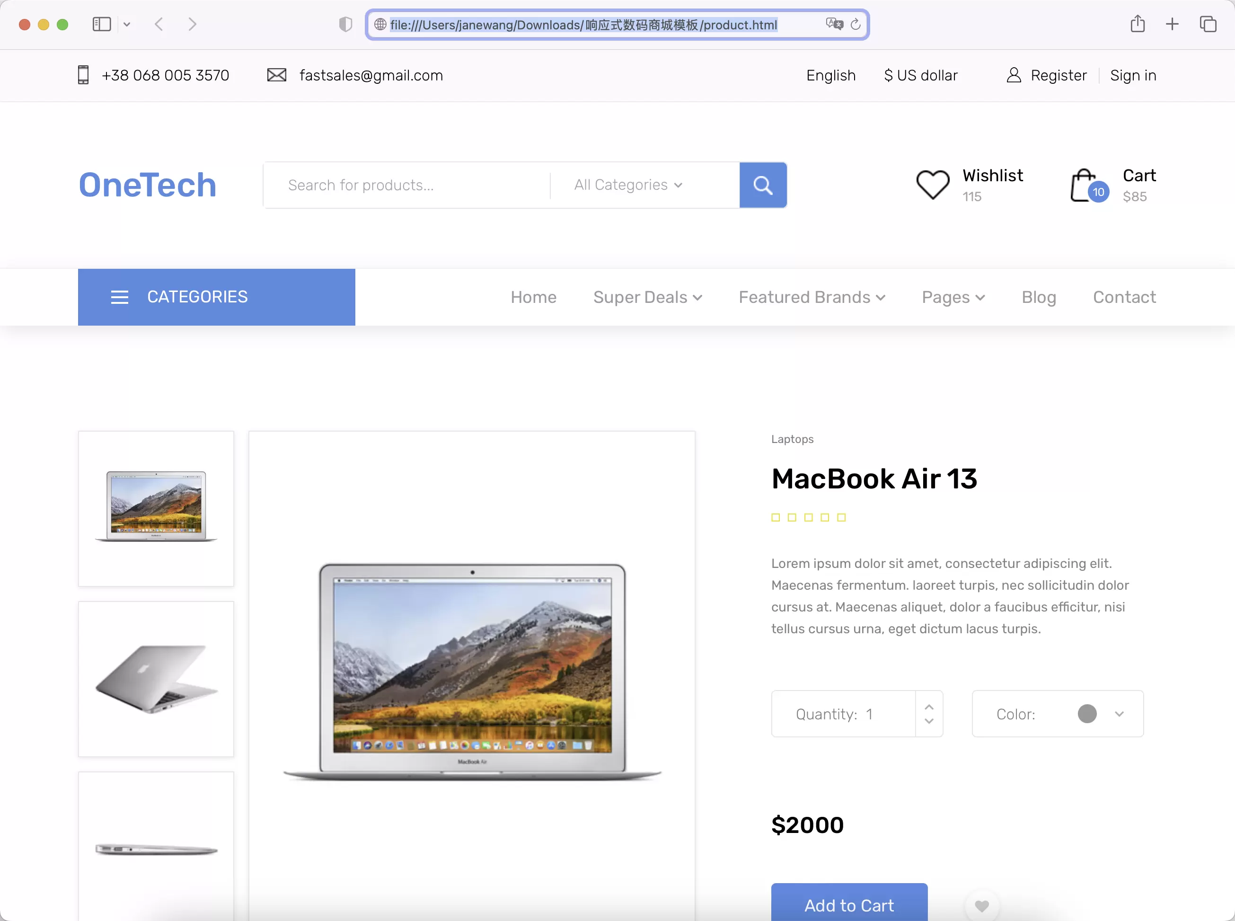Toggle the product wishlist heart button

[982, 905]
